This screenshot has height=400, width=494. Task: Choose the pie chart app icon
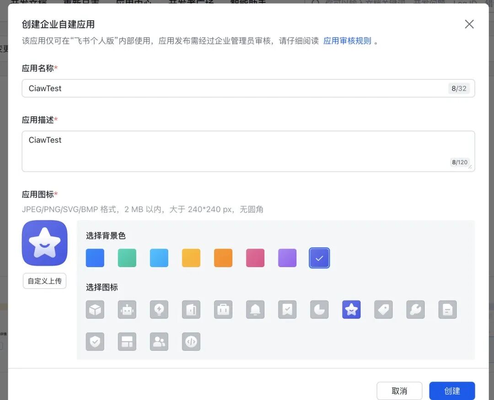click(319, 309)
